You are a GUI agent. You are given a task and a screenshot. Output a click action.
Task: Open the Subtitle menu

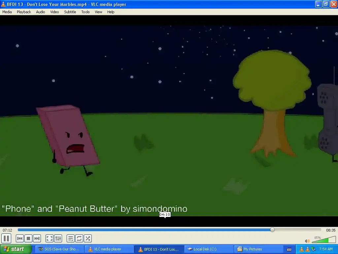(70, 12)
